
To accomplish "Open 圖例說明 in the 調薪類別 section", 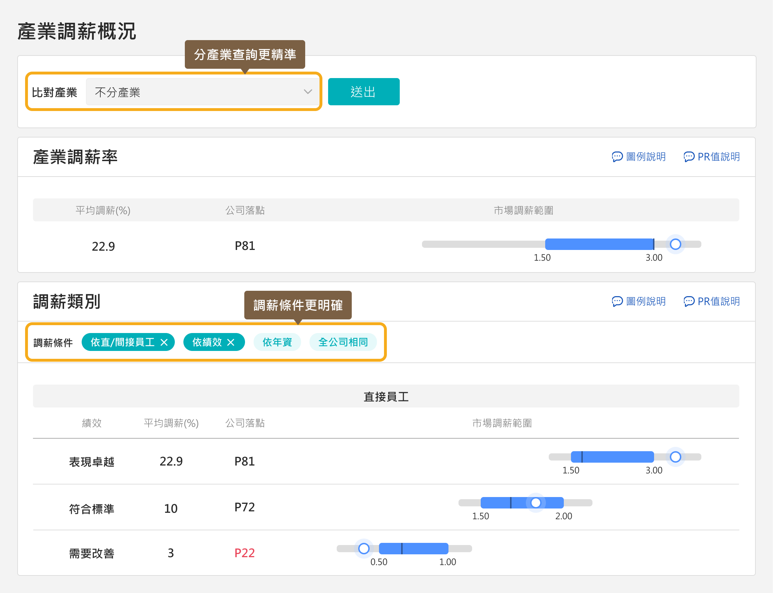I will (639, 302).
